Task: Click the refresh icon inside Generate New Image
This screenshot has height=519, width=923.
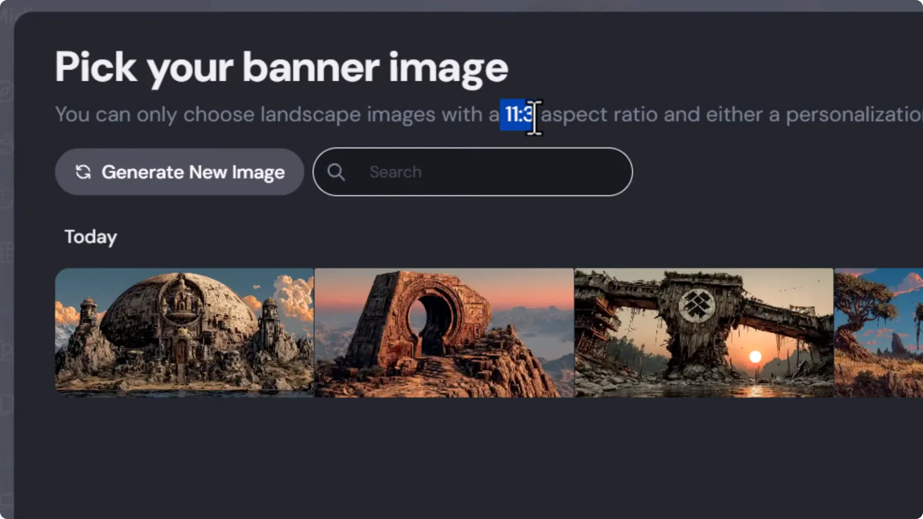Action: [83, 172]
